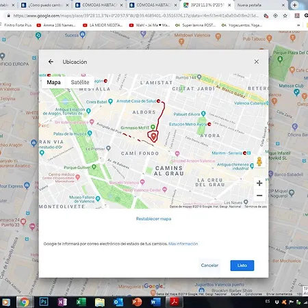This screenshot has height=308, width=308.
Task: Click the Gimnasio McFIT marker
Action: click(x=153, y=127)
